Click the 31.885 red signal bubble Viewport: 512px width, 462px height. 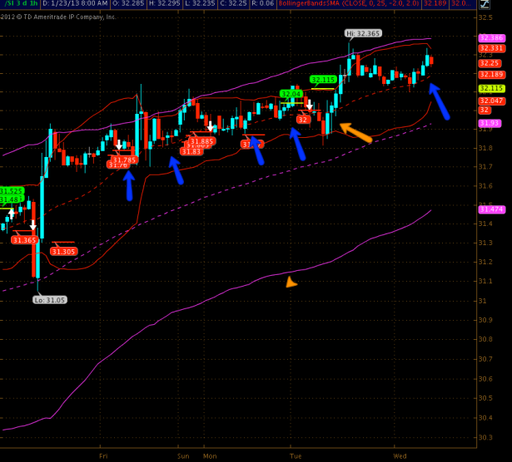coord(202,142)
